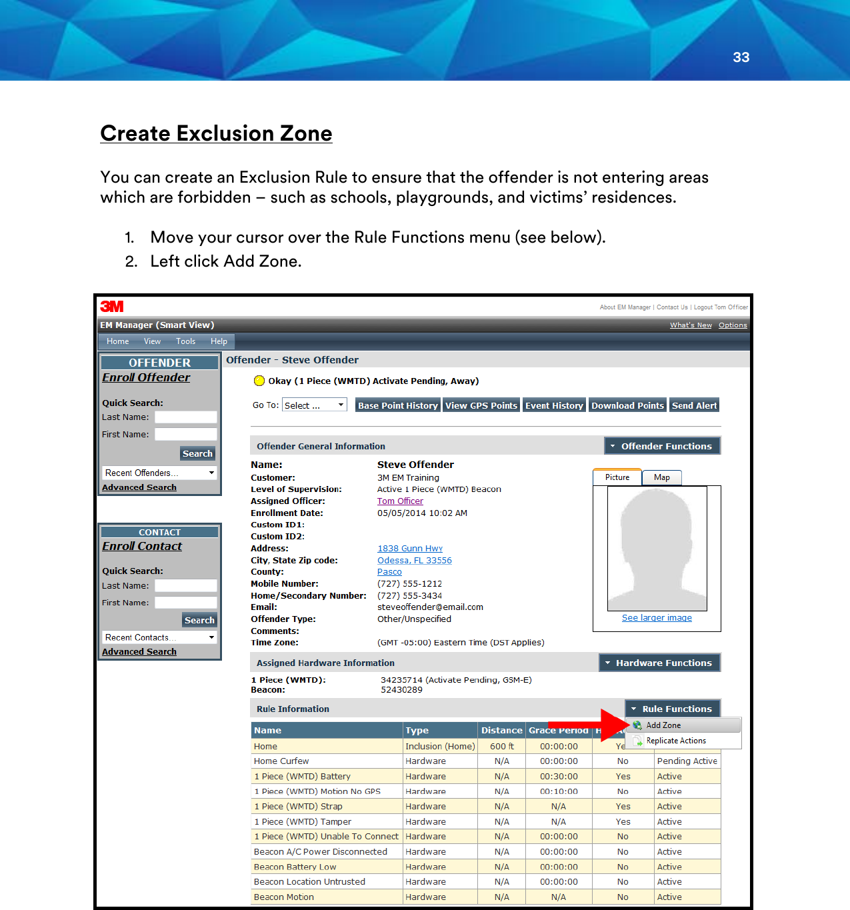Viewport: 850px width, 910px height.
Task: Click Search button in Offender panel
Action: click(x=198, y=453)
